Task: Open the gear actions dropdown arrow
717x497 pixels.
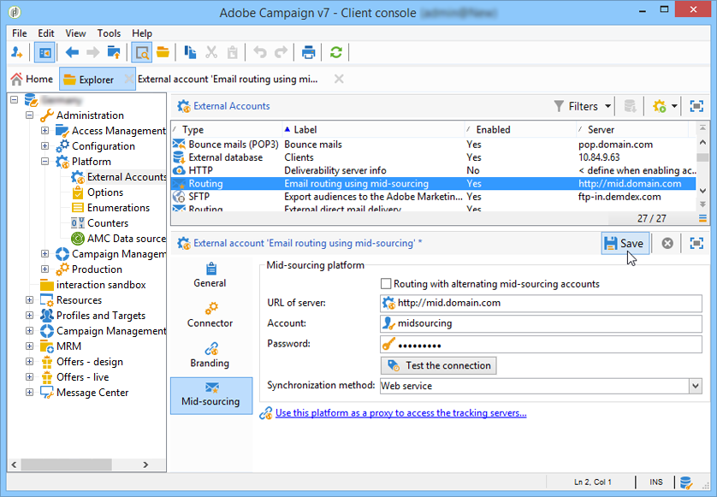Action: coord(674,106)
